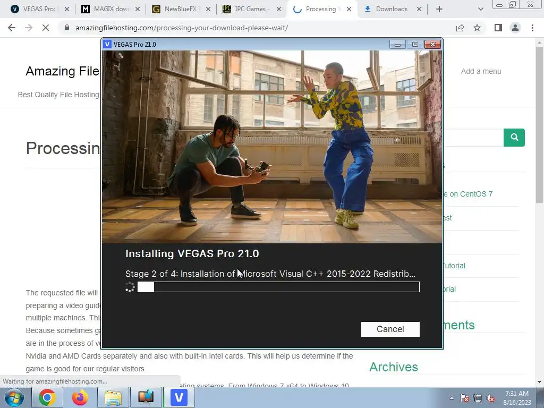Viewport: 544px width, 408px height.
Task: Bookmark this page with star icon
Action: (477, 28)
